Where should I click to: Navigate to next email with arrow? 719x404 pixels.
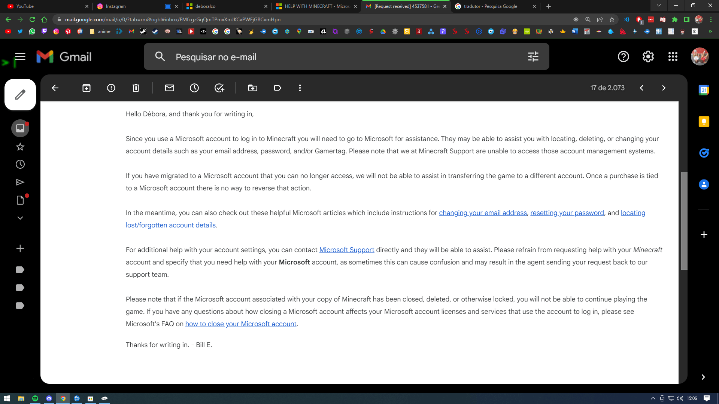(664, 88)
